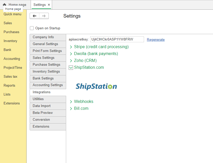This screenshot has width=213, height=163.
Task: Expand the Stripe credit card processing section
Action: tap(71, 47)
